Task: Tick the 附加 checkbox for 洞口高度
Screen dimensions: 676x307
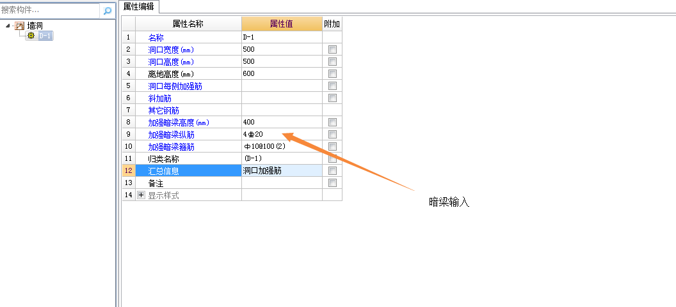Action: (x=332, y=61)
